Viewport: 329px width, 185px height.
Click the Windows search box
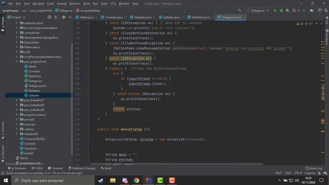click(x=53, y=180)
